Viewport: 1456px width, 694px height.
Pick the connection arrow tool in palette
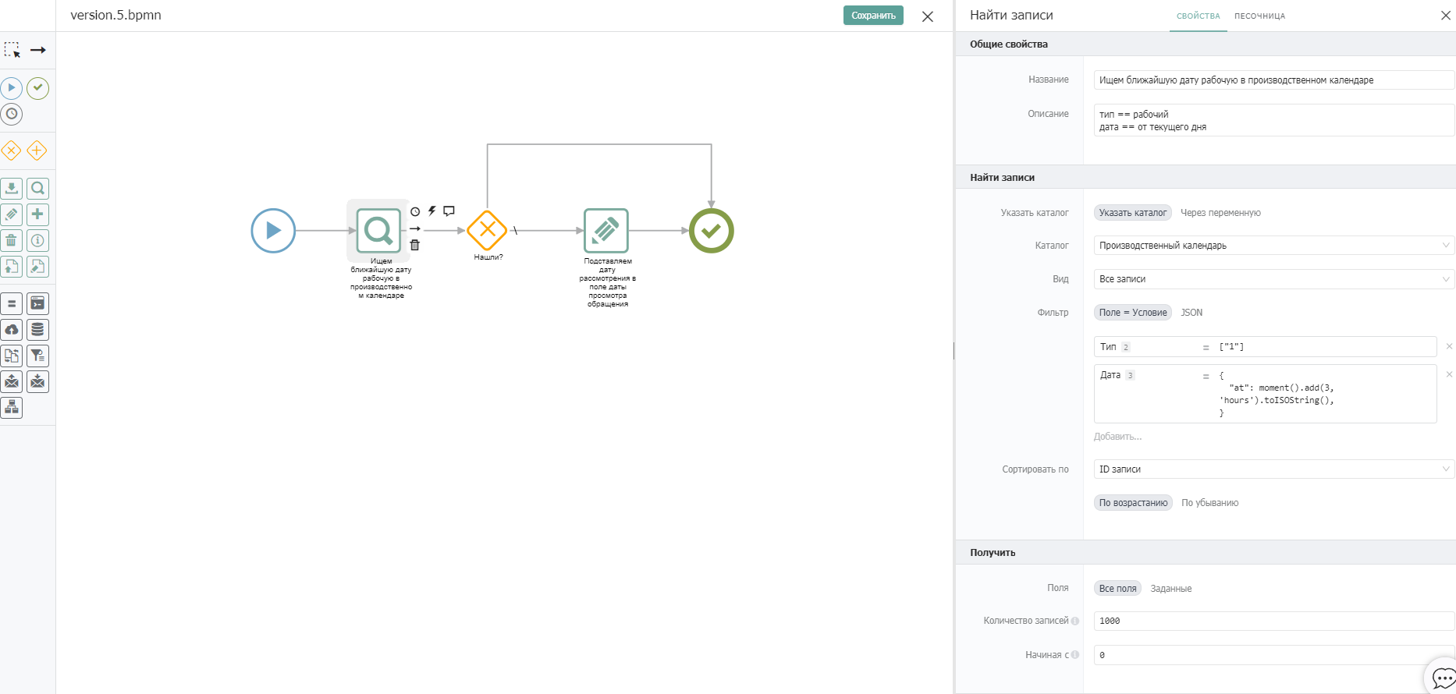click(37, 50)
